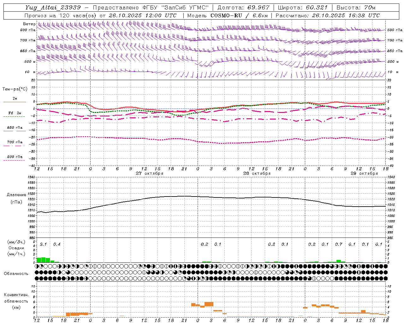This screenshot has height=323, width=404.
Task: Click the station title "Yug_Altai_23939"
Action: pyautogui.click(x=53, y=8)
